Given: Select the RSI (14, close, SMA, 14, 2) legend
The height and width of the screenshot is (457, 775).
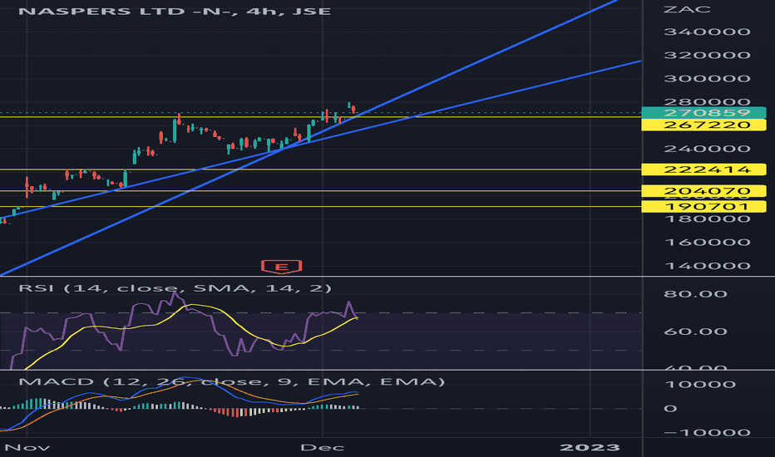Looking at the screenshot, I should click(x=175, y=288).
